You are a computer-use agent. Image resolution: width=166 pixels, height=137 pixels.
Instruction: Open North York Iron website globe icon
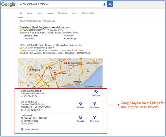tap(80, 104)
